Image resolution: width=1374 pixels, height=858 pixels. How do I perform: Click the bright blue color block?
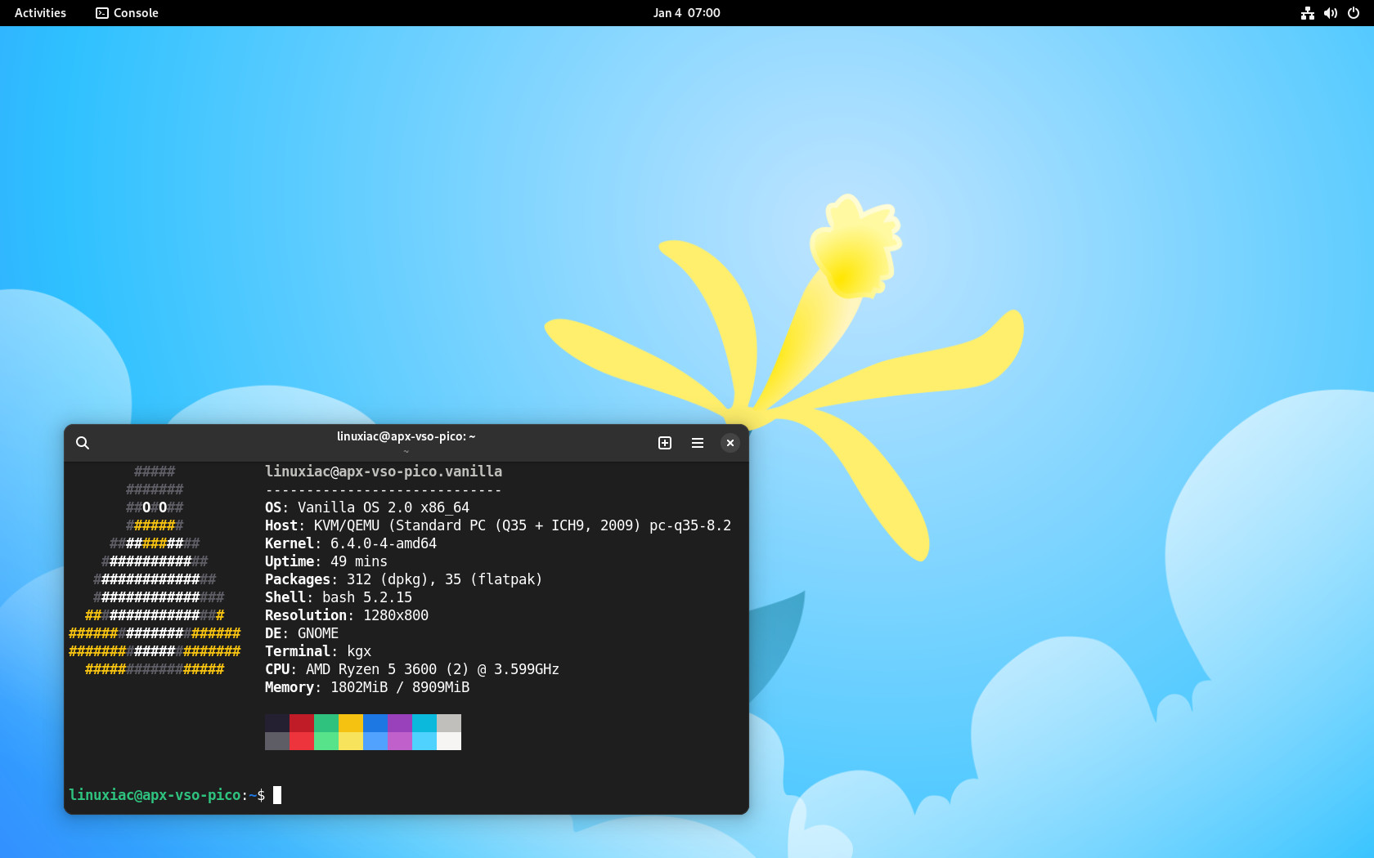pyautogui.click(x=375, y=741)
